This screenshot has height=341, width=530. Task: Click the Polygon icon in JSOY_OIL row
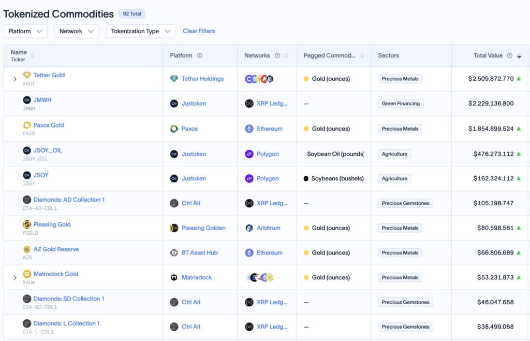[249, 154]
